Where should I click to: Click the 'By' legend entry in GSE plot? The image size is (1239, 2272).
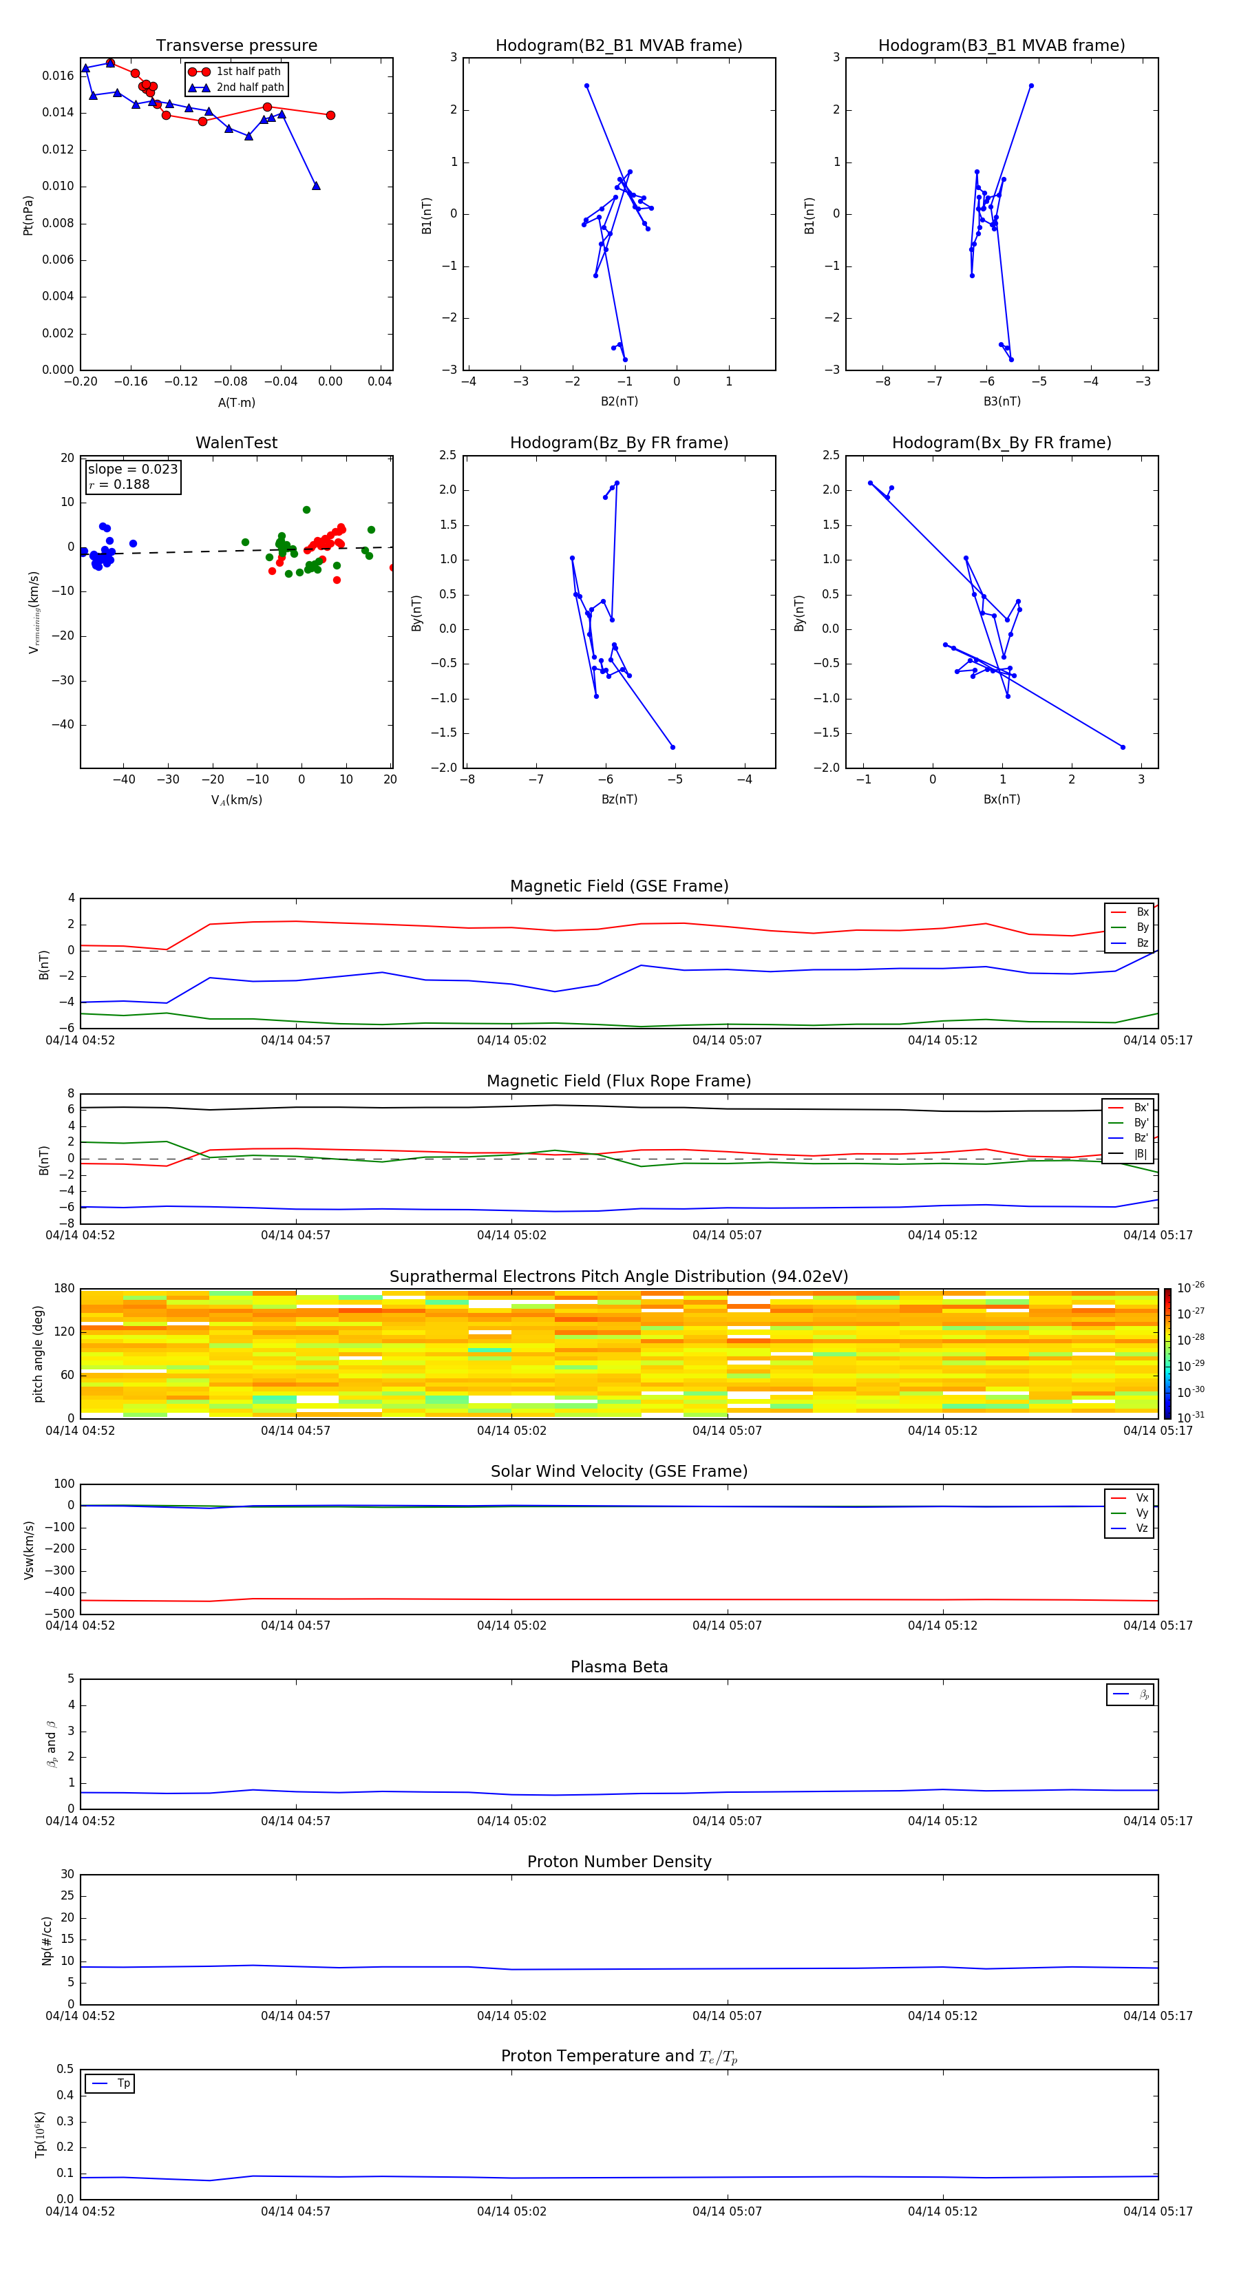pos(1130,927)
